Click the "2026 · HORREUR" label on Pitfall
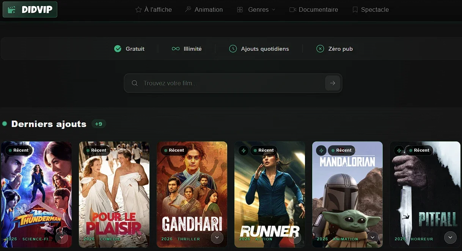Viewport: 462px width, 251px height. tap(414, 239)
